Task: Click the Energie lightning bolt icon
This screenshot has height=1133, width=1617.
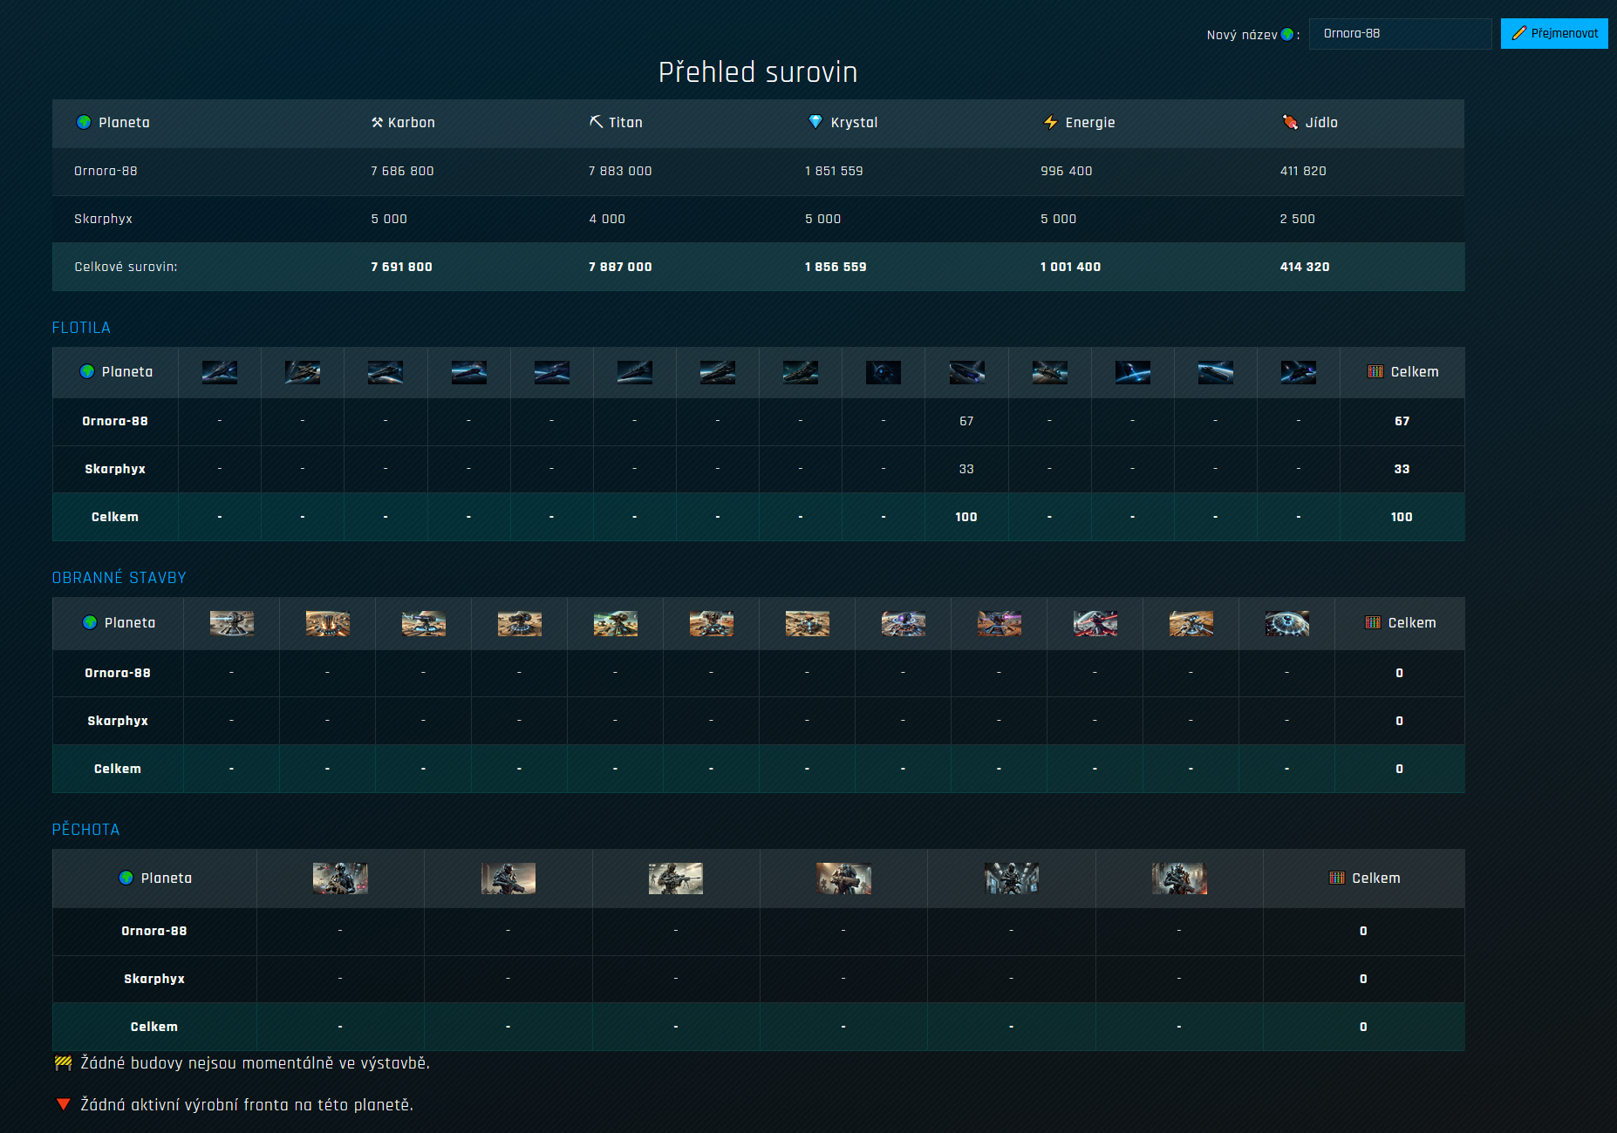Action: click(1050, 122)
